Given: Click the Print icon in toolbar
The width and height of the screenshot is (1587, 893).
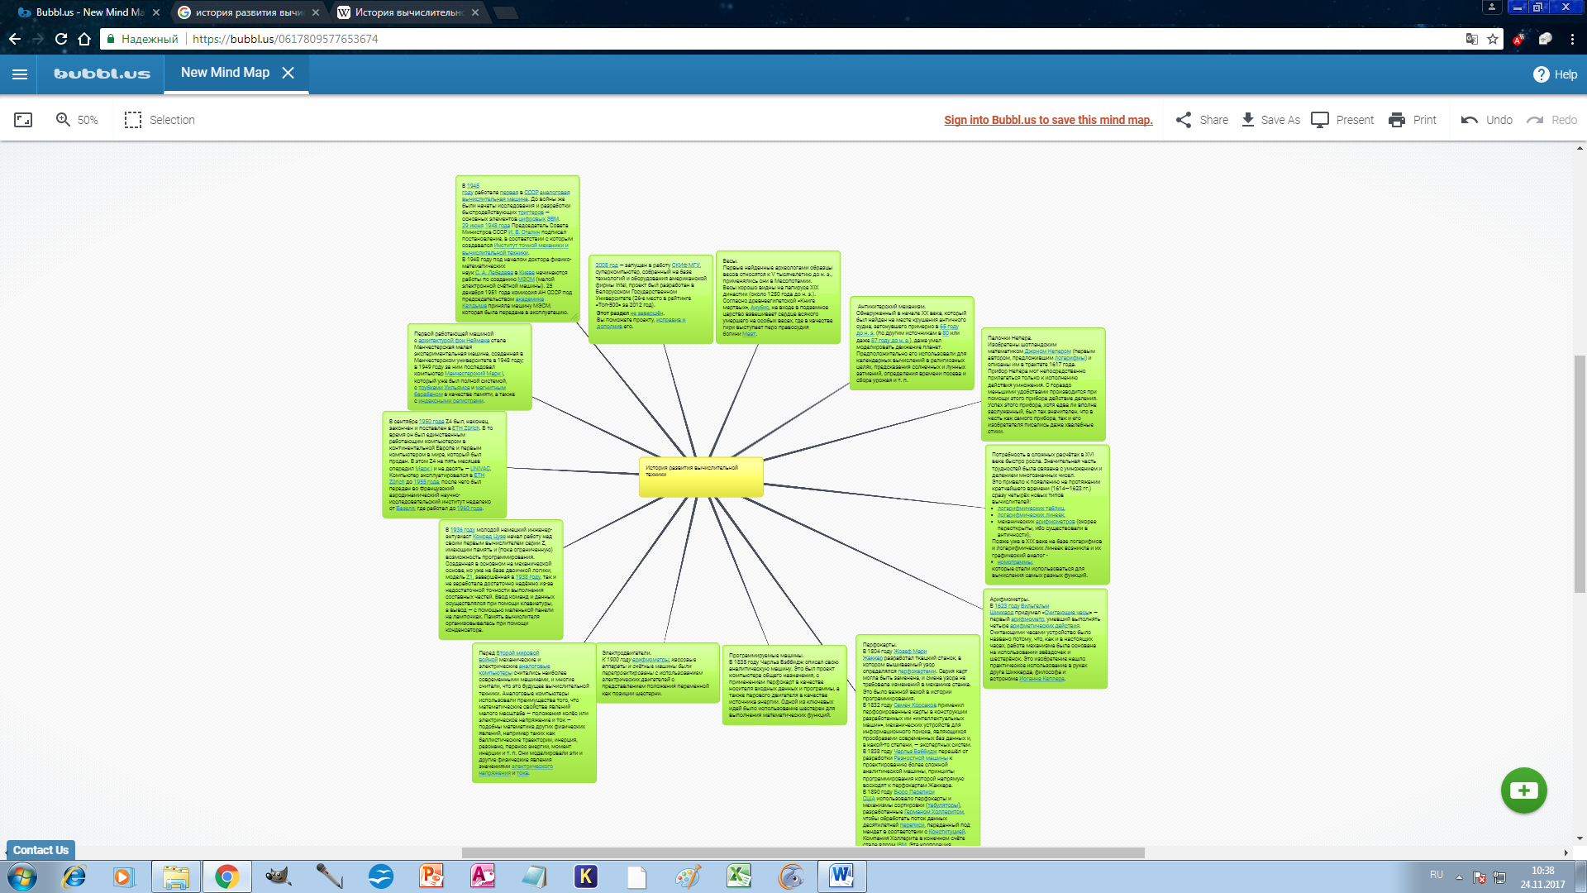Looking at the screenshot, I should 1398,120.
